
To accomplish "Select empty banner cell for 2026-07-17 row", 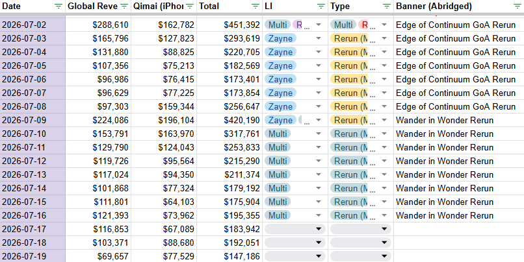I will (x=459, y=229).
